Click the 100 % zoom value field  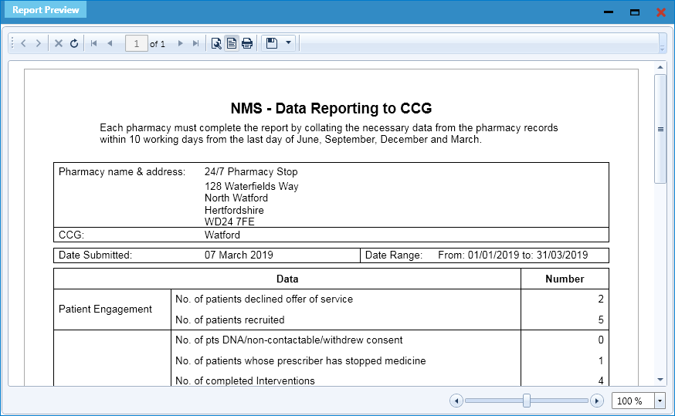click(x=633, y=401)
